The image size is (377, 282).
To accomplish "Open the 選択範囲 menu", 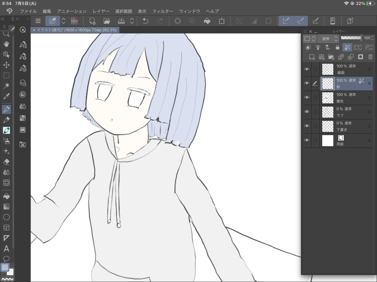I will click(x=123, y=11).
